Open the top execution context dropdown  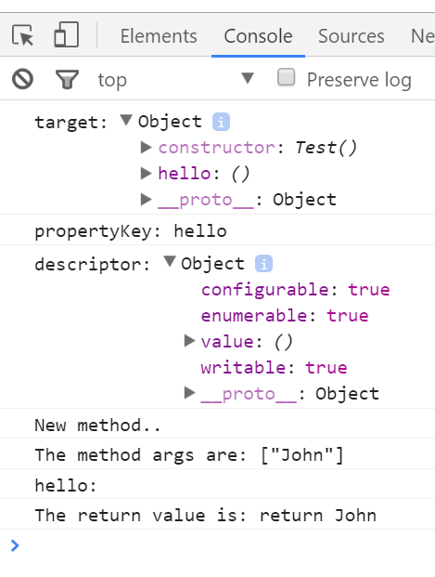coord(176,80)
